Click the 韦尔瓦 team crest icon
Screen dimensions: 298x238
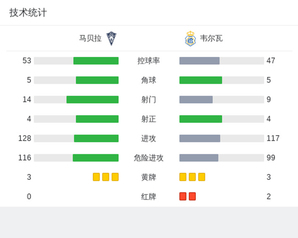[x=190, y=38]
